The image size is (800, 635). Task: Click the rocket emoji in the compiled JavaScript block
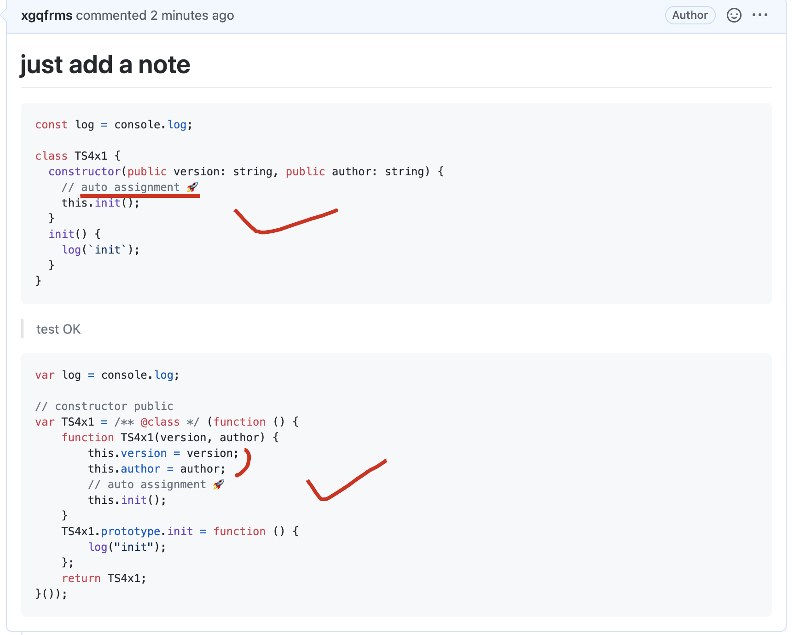(219, 484)
